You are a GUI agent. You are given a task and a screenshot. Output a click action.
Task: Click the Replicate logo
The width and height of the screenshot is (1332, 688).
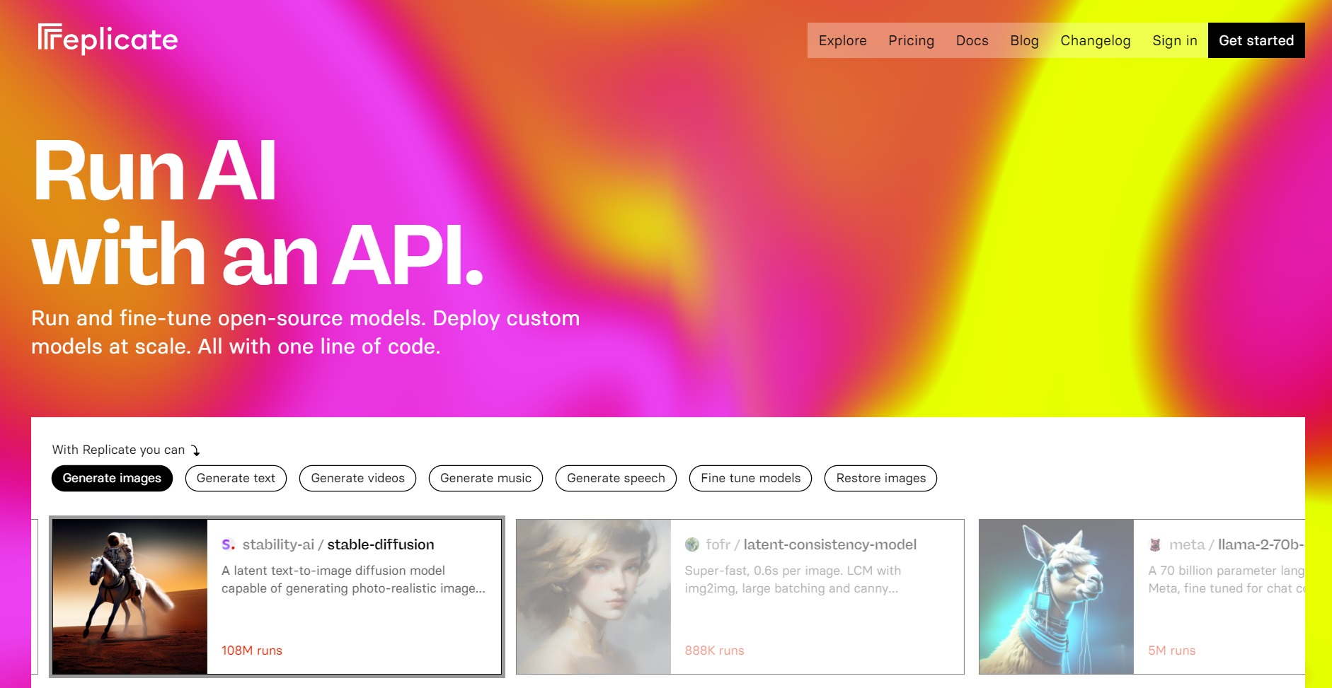tap(107, 39)
